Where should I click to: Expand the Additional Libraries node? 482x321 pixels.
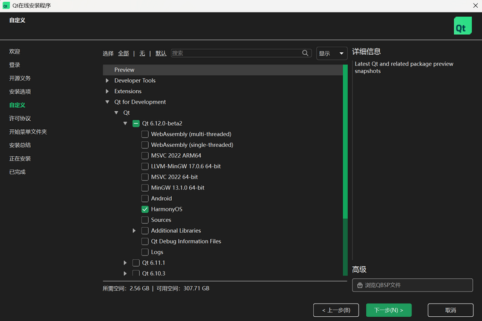click(x=134, y=231)
